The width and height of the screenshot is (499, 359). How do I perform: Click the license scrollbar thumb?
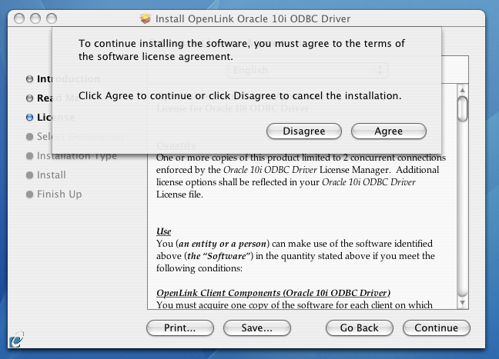point(462,109)
